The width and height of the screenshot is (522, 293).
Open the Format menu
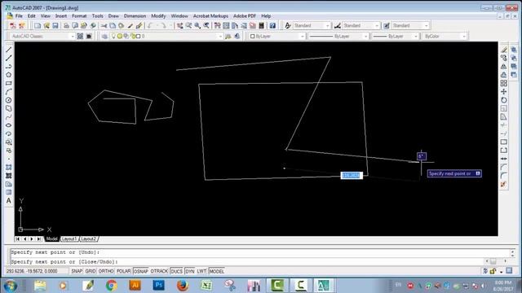point(79,16)
